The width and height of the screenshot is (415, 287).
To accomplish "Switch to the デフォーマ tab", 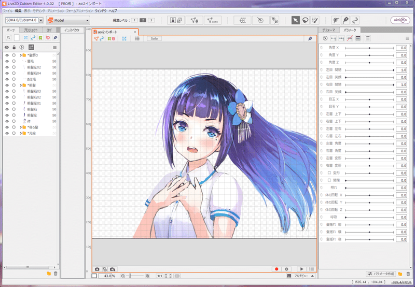I will [x=328, y=30].
